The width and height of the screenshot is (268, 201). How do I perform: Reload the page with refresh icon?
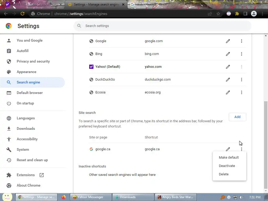(23, 14)
